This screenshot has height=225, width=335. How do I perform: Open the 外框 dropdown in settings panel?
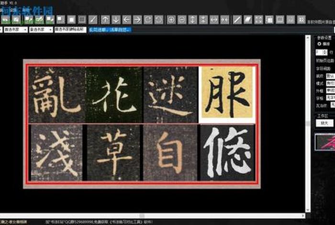tap(331, 90)
